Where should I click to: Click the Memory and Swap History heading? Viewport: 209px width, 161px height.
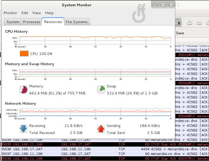click(30, 64)
